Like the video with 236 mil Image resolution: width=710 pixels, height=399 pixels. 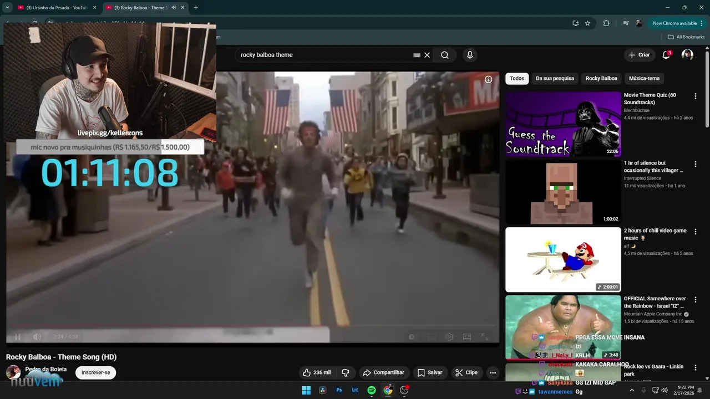click(316, 372)
